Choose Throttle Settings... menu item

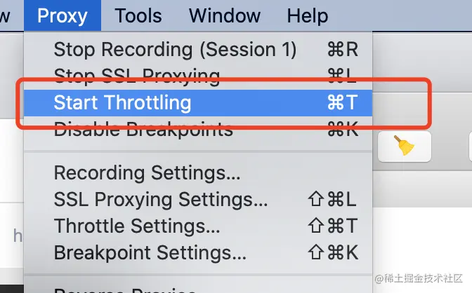coord(198,226)
